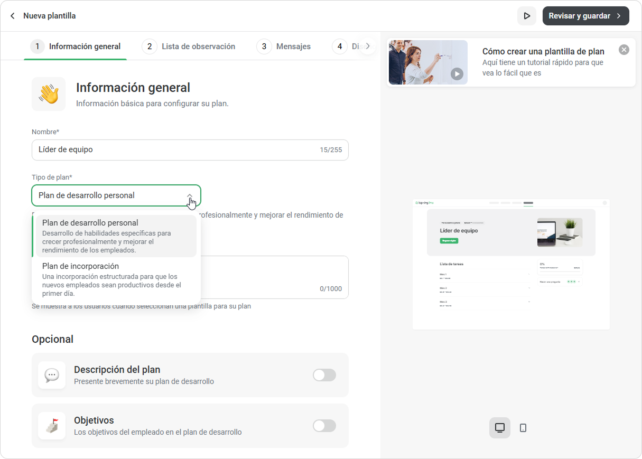642x459 pixels.
Task: Collapse the Tipo de plan dropdown
Action: pyautogui.click(x=189, y=195)
